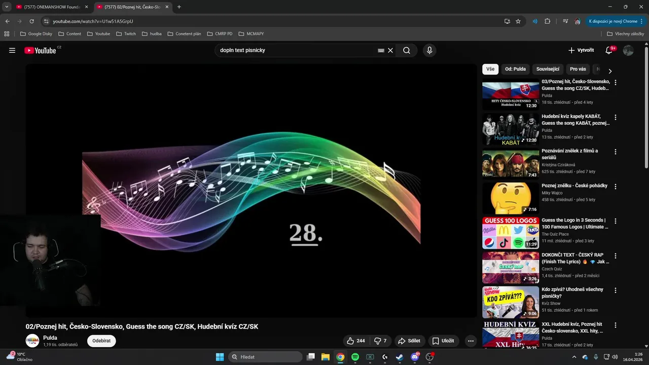649x365 pixels.
Task: Open the Pulda channel name link
Action: click(x=50, y=338)
